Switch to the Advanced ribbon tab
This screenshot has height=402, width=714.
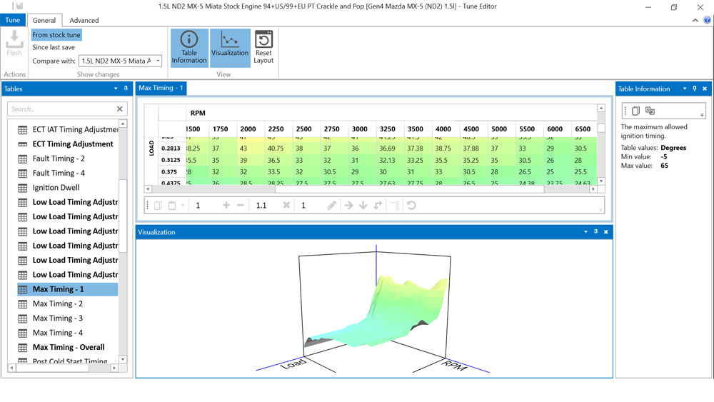point(84,20)
